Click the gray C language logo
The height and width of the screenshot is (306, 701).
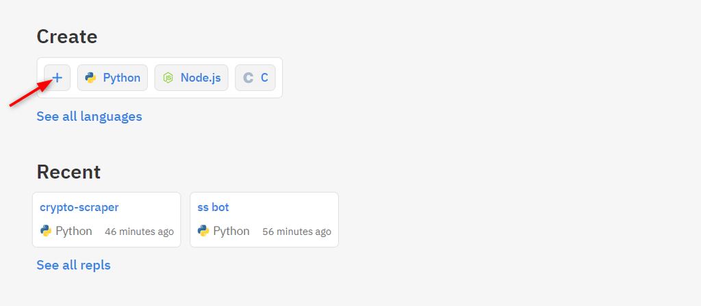[x=248, y=78]
